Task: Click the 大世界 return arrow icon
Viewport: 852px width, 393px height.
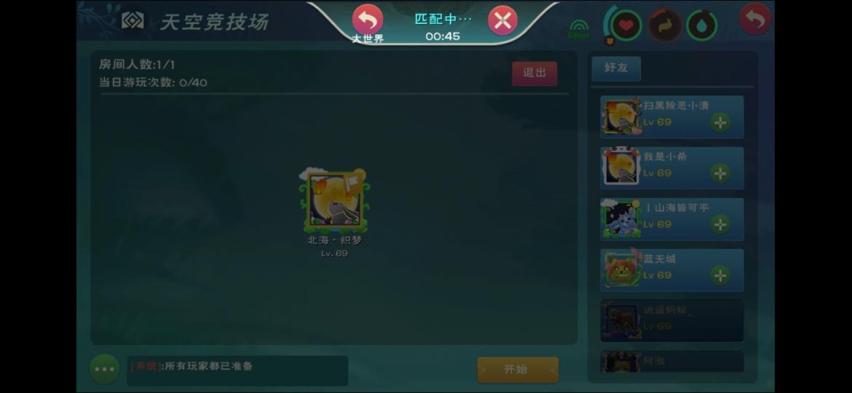Action: 368,20
